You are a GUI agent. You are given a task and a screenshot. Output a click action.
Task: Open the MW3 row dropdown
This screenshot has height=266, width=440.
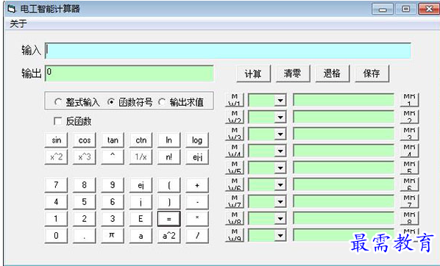pyautogui.click(x=280, y=134)
